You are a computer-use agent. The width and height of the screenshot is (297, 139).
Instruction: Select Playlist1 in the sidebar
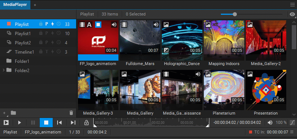(x=38, y=33)
